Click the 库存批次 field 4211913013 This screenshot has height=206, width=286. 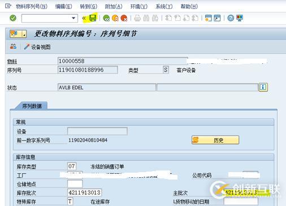(x=85, y=192)
